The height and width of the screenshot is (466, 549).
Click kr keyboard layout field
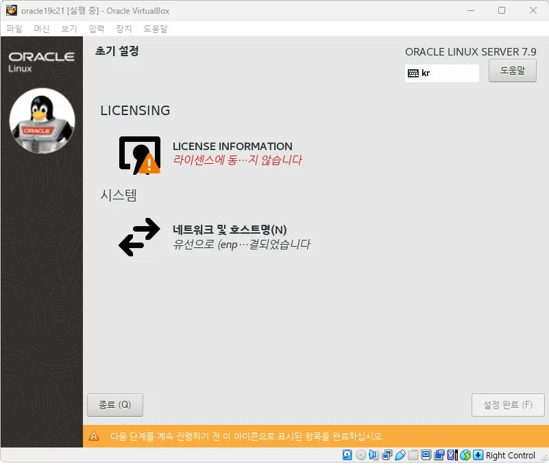pyautogui.click(x=442, y=73)
